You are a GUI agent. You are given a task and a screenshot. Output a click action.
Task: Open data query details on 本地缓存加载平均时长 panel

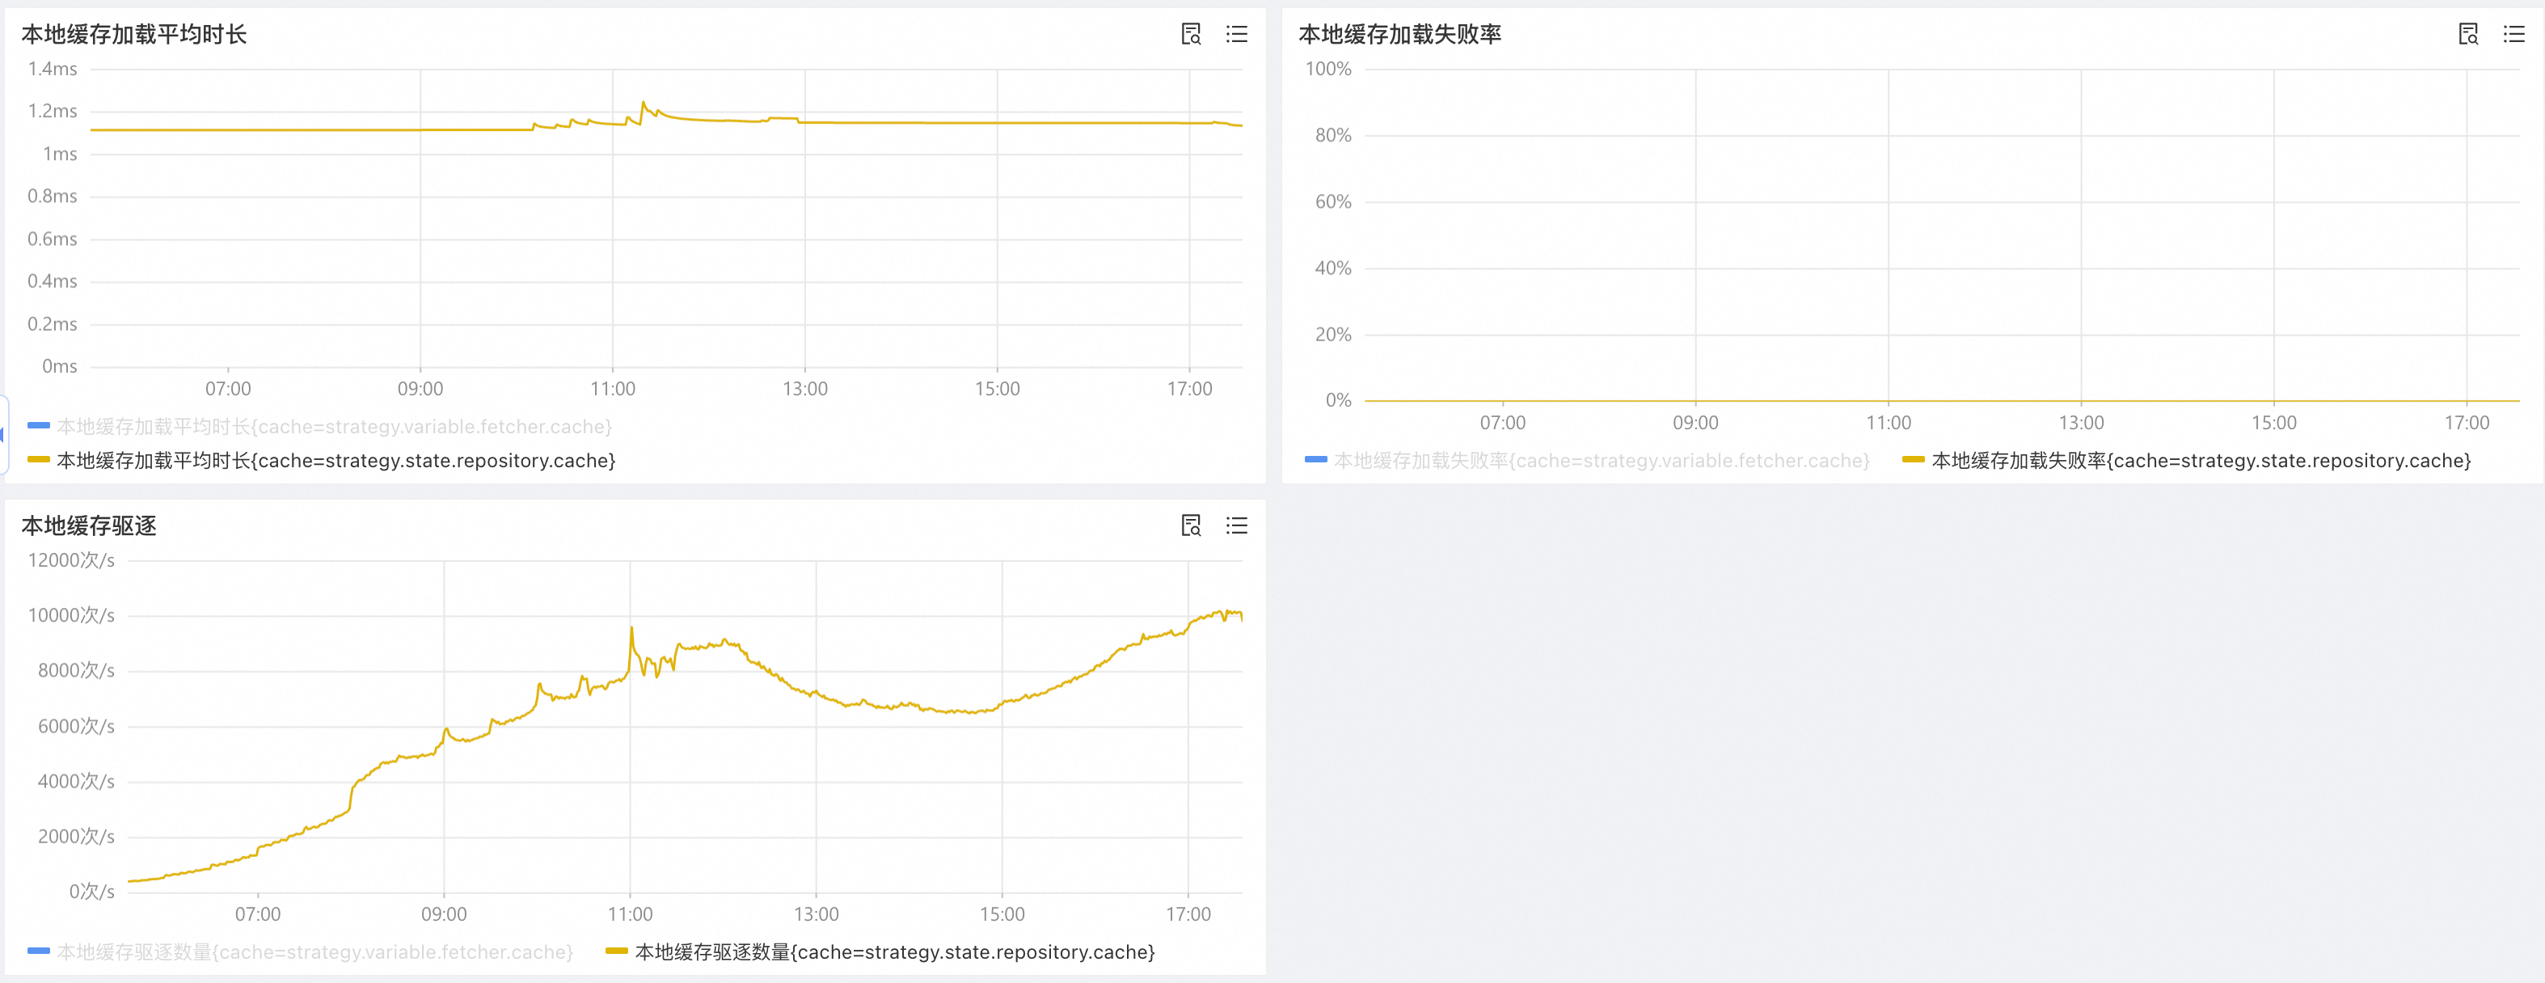[x=1191, y=35]
